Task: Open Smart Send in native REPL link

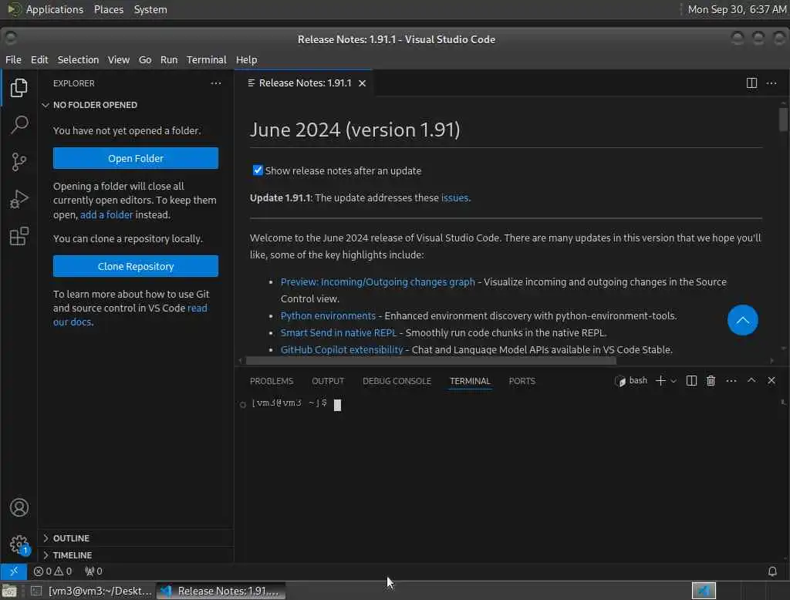Action: coord(339,332)
